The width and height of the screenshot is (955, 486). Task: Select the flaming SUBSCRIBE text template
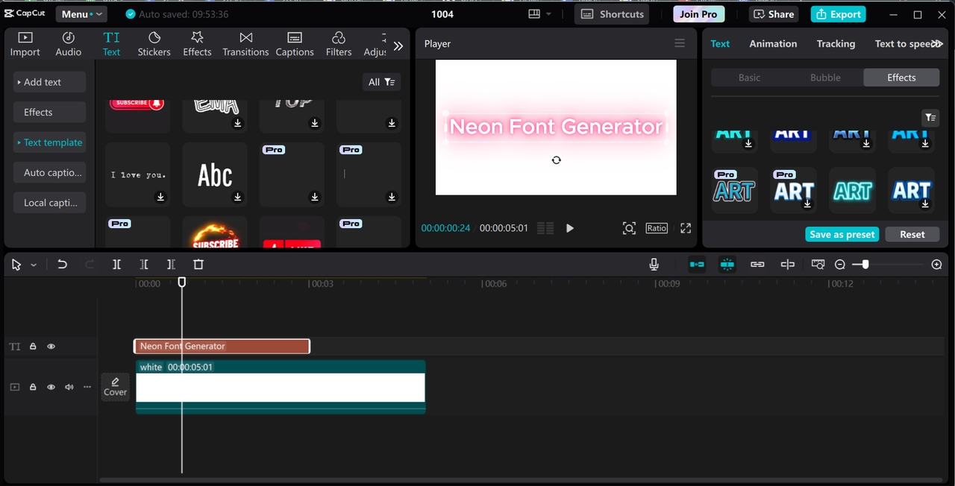[215, 232]
